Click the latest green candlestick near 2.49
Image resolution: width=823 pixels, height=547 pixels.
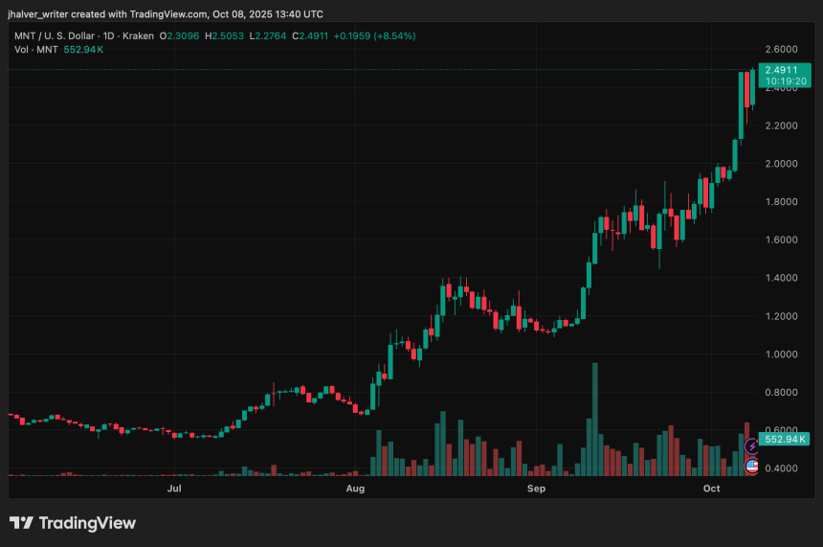pos(753,86)
